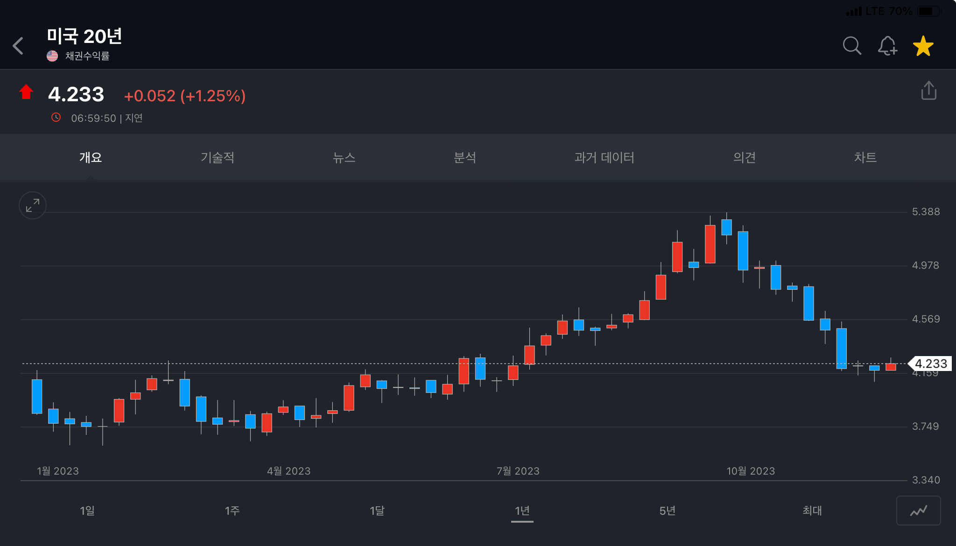Select the 최대 time range
The height and width of the screenshot is (546, 956).
(812, 511)
